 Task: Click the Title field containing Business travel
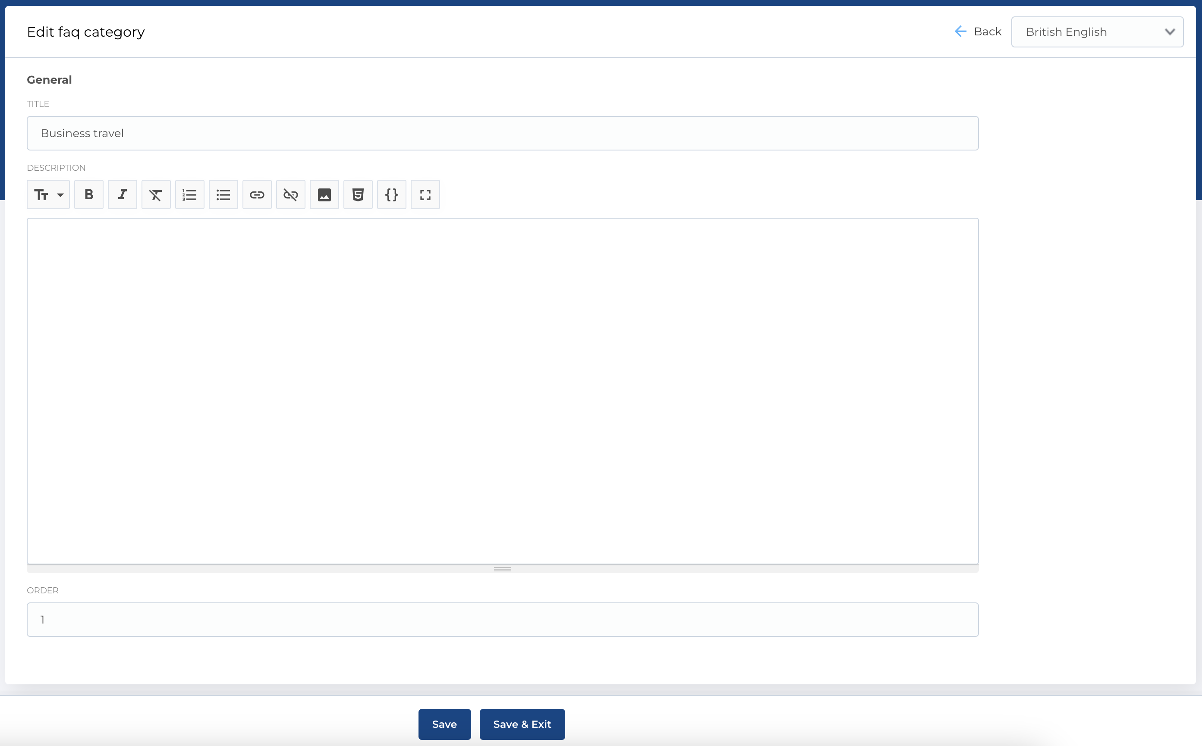coord(502,133)
